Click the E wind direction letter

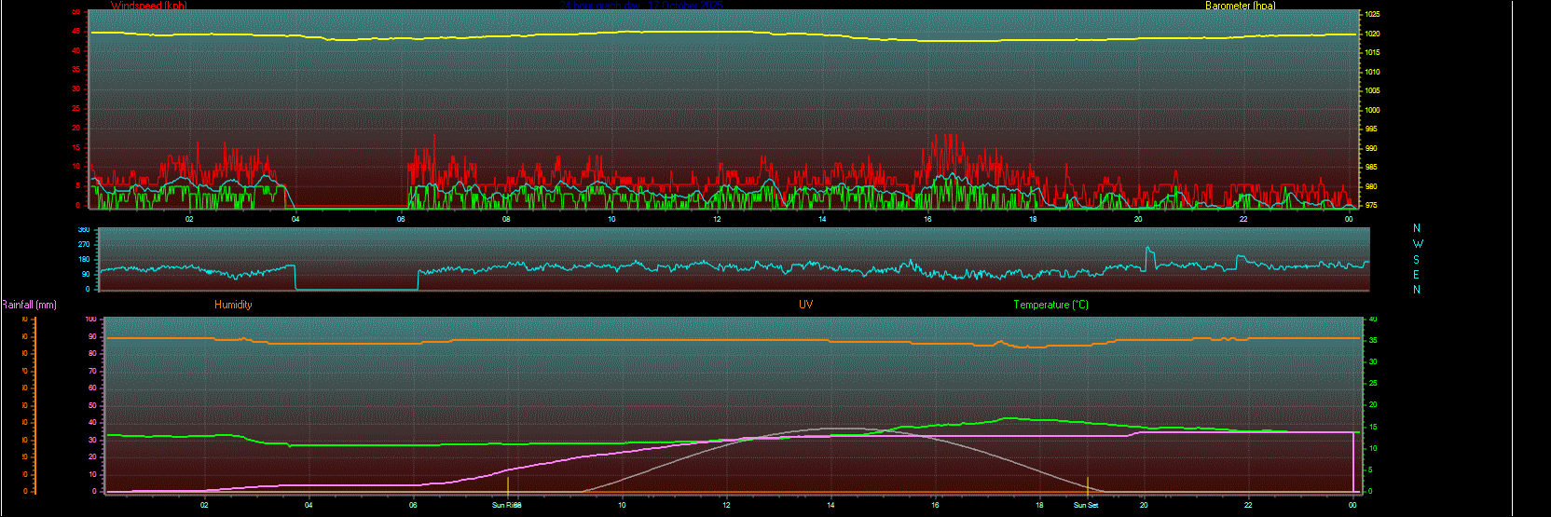[x=1417, y=275]
